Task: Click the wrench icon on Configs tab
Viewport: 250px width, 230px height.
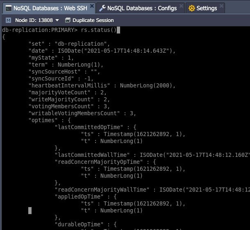Action: [102, 8]
